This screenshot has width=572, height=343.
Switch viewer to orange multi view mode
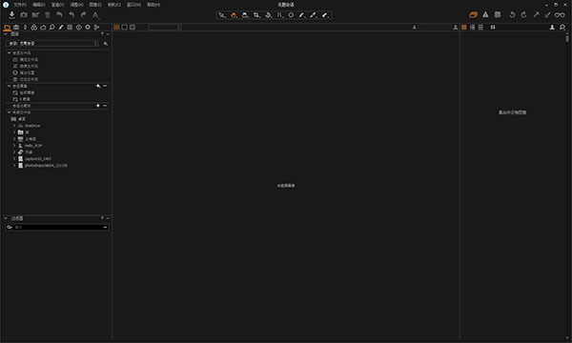pyautogui.click(x=116, y=28)
